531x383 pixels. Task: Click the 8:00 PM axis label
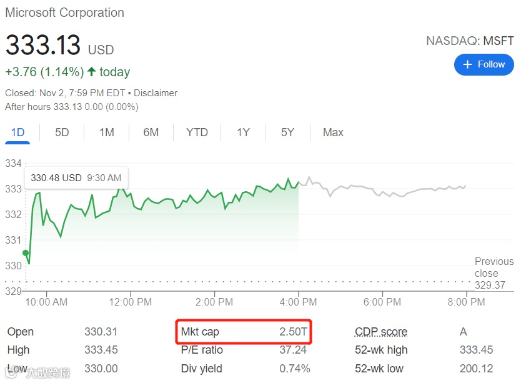(466, 302)
